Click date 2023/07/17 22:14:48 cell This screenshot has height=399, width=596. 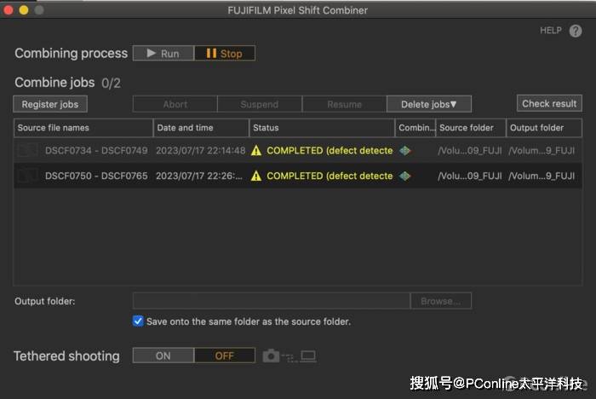(x=201, y=150)
